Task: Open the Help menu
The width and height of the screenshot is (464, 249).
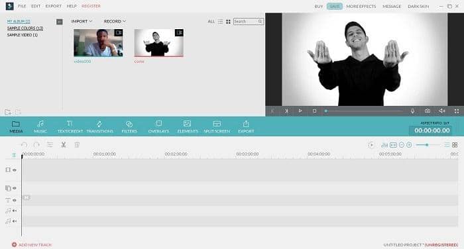Action: (72, 6)
